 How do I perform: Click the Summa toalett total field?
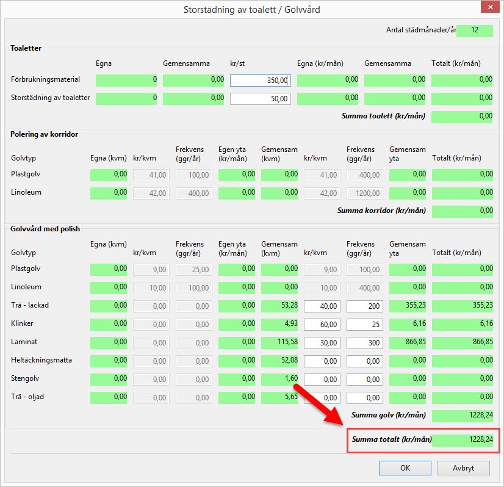462,117
